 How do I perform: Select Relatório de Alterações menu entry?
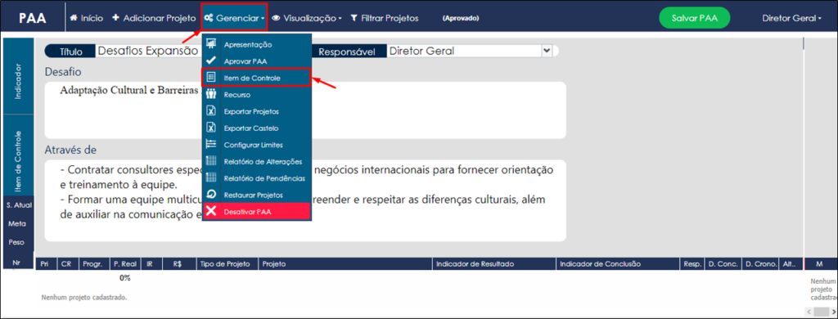[x=256, y=161]
